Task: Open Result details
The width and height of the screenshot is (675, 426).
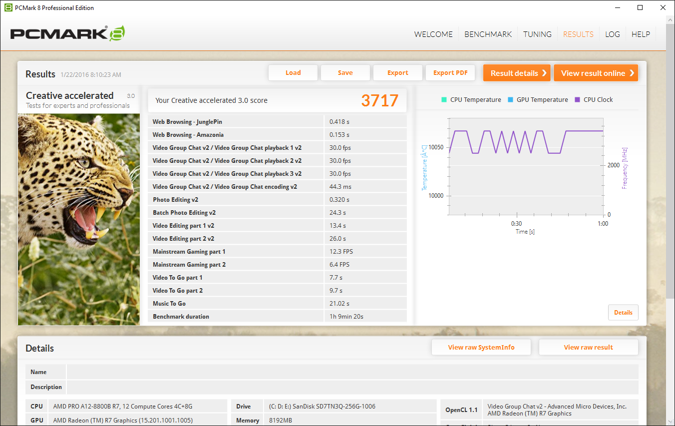Action: click(x=517, y=73)
